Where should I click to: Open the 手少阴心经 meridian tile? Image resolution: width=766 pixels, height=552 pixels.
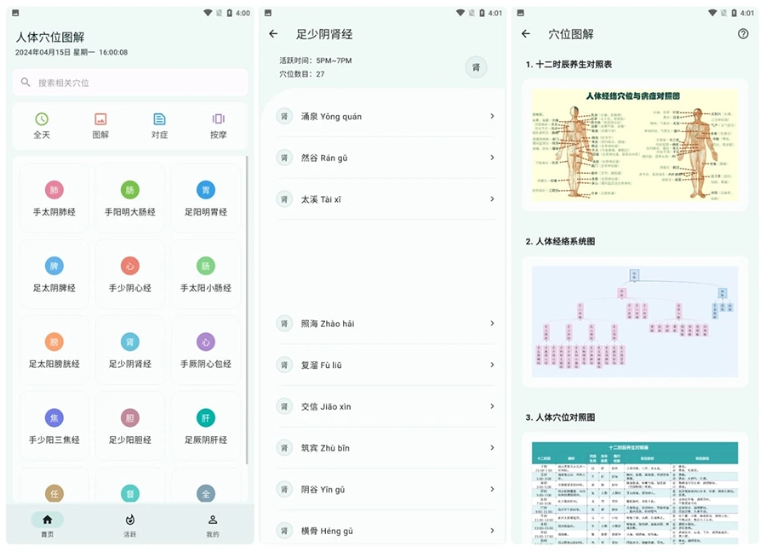tap(129, 276)
